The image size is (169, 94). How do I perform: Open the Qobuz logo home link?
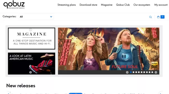(x=14, y=4)
